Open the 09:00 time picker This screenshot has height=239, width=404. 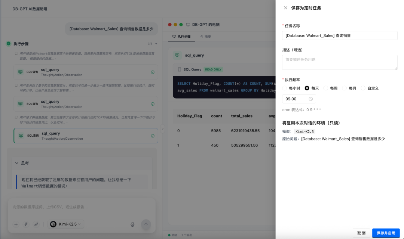coord(299,99)
